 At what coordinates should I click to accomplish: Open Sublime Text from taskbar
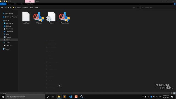(x=65, y=97)
